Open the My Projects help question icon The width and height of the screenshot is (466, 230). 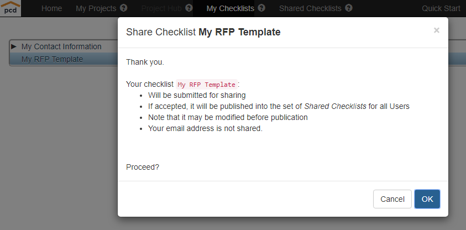click(x=124, y=8)
